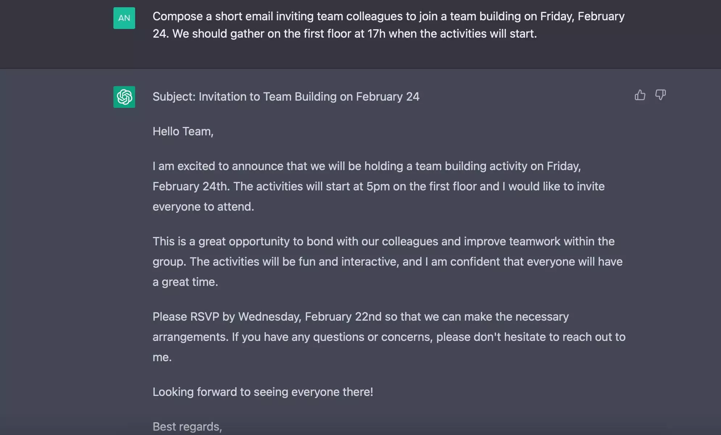The height and width of the screenshot is (435, 721).
Task: Click "17h" in the user's message
Action: point(376,34)
